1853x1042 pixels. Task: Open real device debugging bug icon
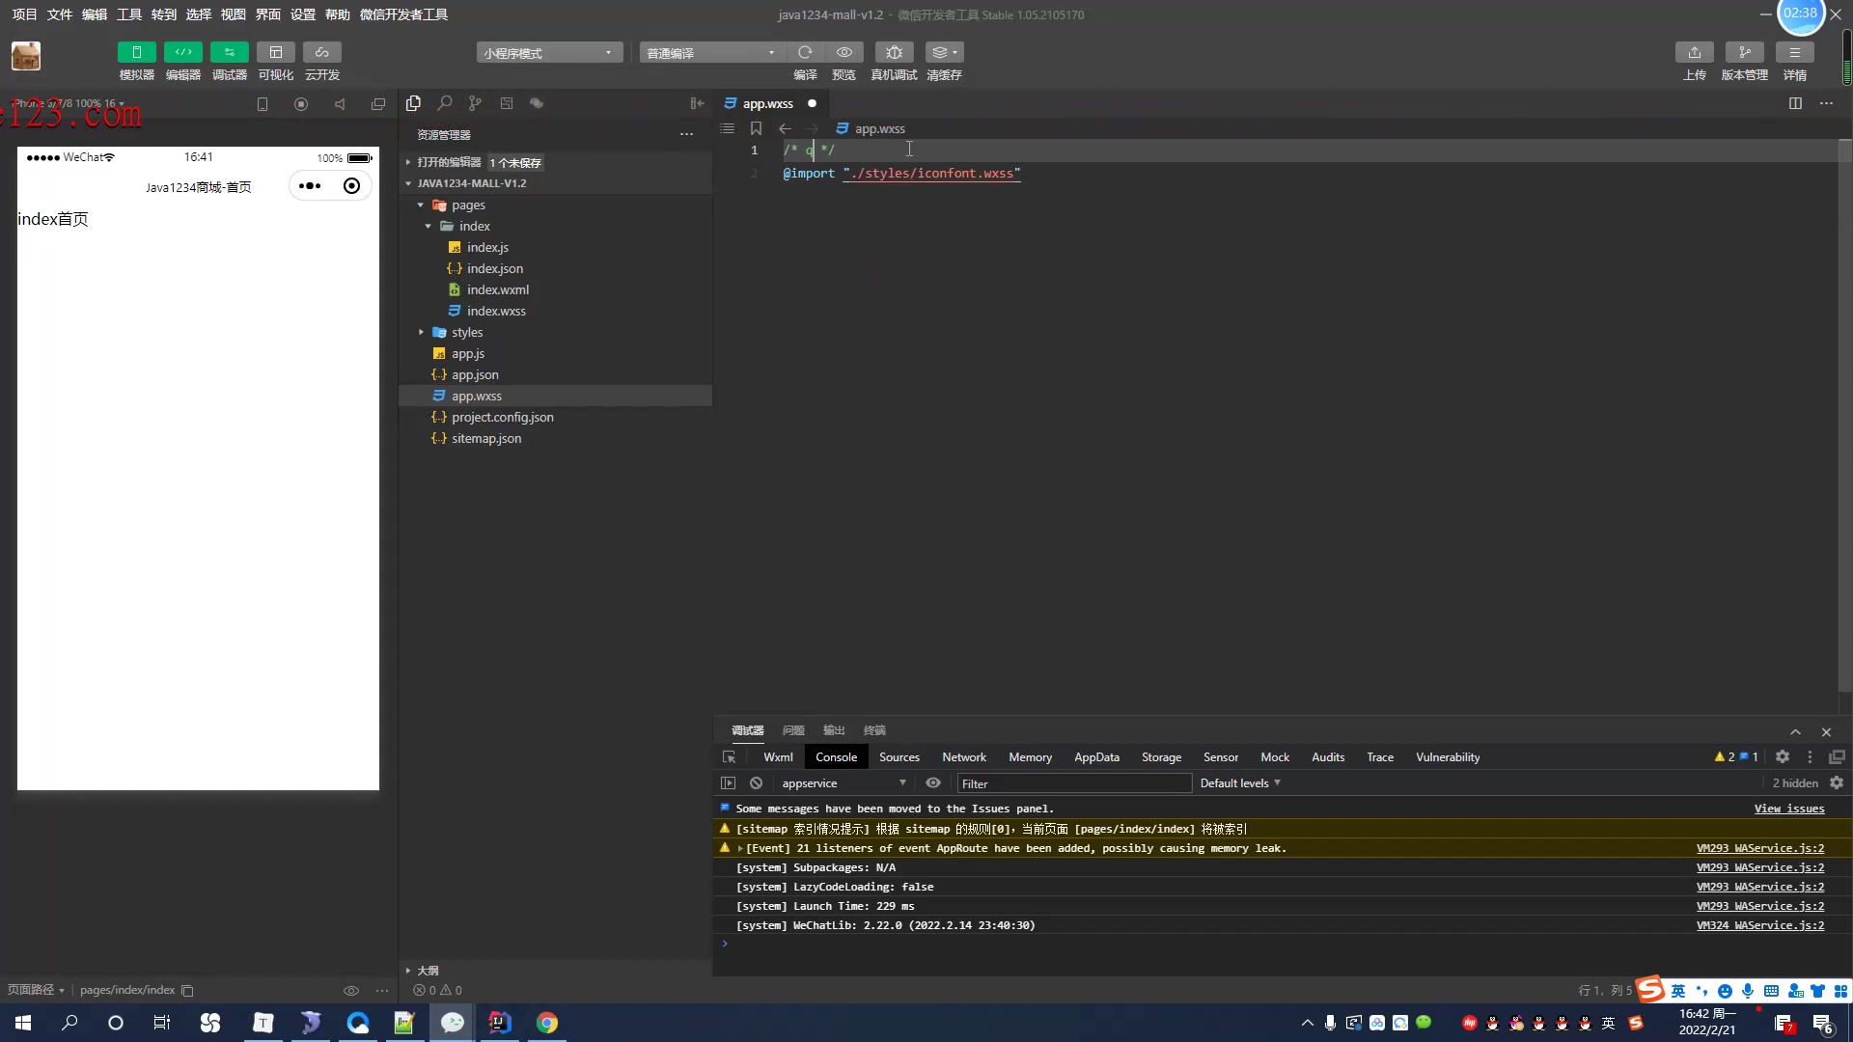coord(894,52)
